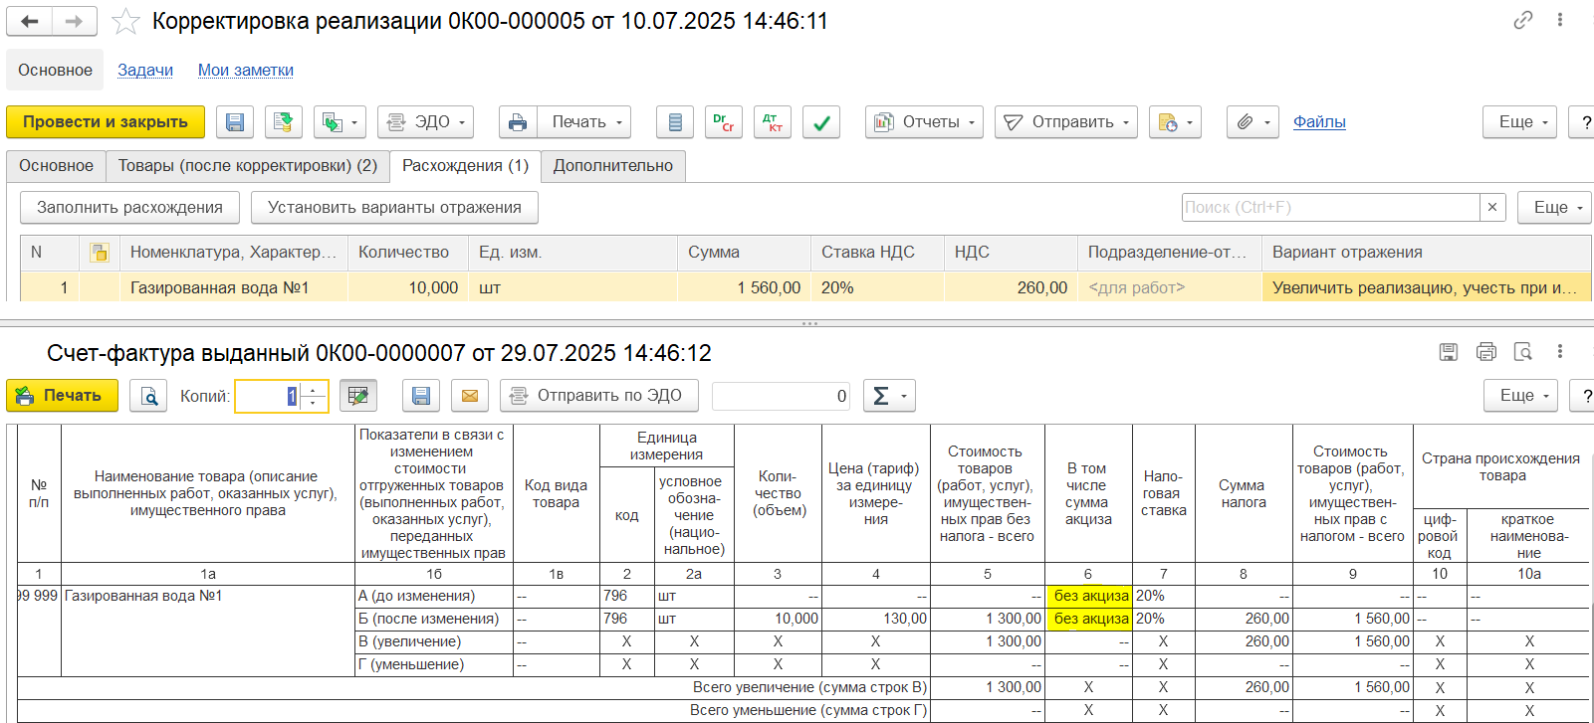Screen dimensions: 1594x723
Task: Click the Вариант отражения column header
Action: click(1426, 253)
